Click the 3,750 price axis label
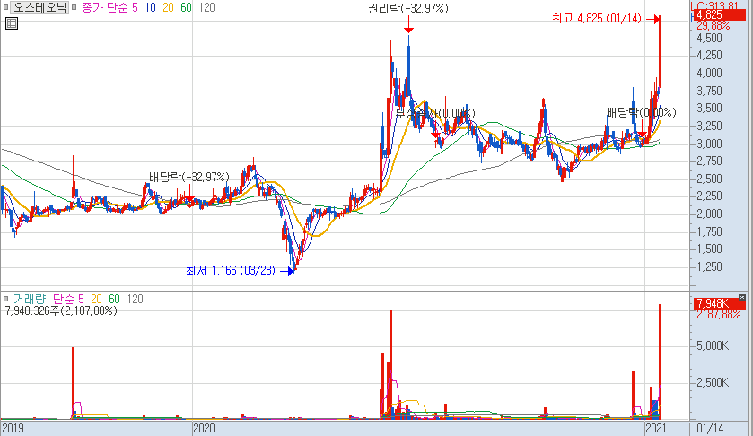753x436 pixels. pos(709,91)
